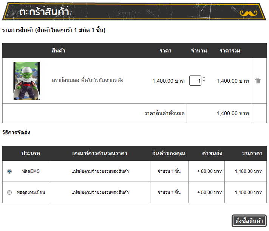This screenshot has height=231, width=269.
Task: Click the + 80.00 บาท shipping fee
Action: coord(210,171)
